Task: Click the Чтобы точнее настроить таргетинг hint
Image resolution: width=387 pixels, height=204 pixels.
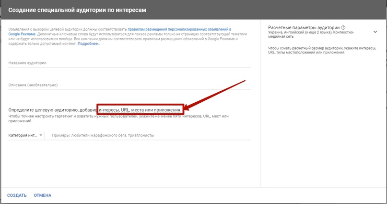Action: point(118,118)
